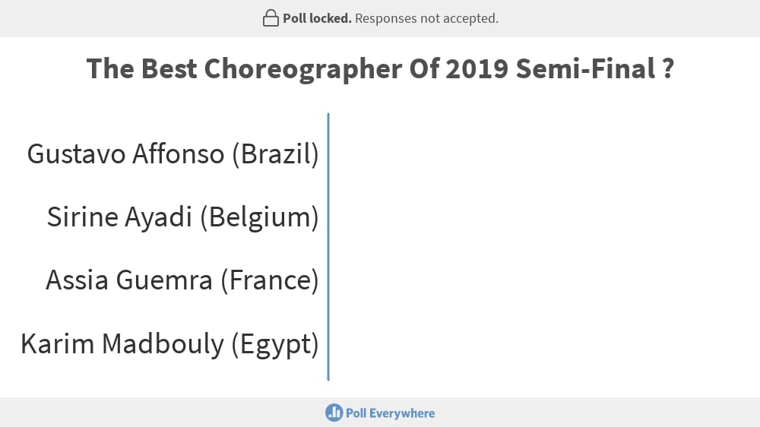This screenshot has height=427, width=760.
Task: Click the name "Karim Madbouly" text
Action: coord(122,344)
